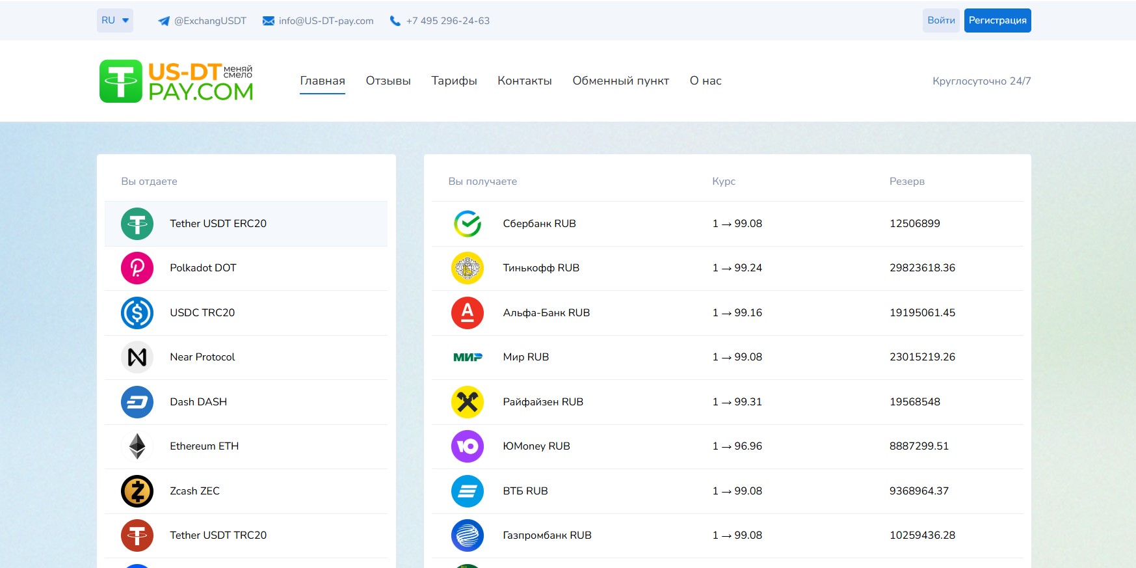Open the Обменный пункт menu item
The width and height of the screenshot is (1136, 568).
[x=621, y=81]
